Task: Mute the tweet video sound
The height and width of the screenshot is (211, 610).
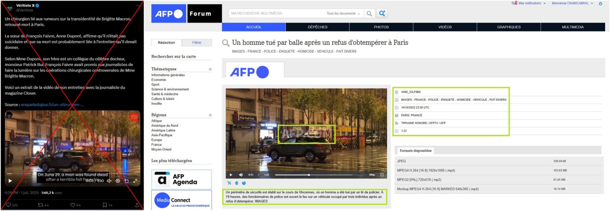Action: point(109,181)
